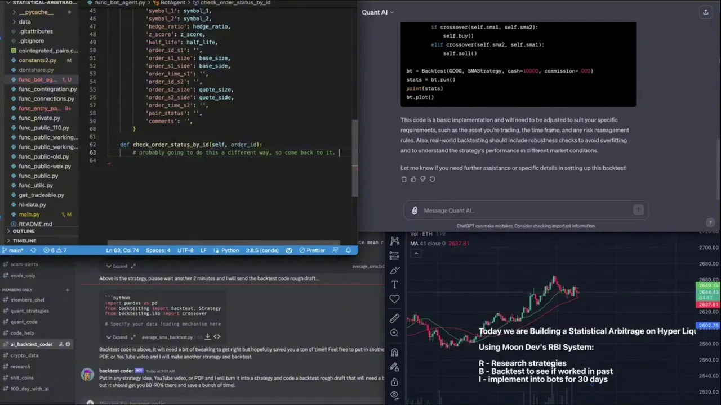View attachment code via angle brackets icon

(x=217, y=337)
